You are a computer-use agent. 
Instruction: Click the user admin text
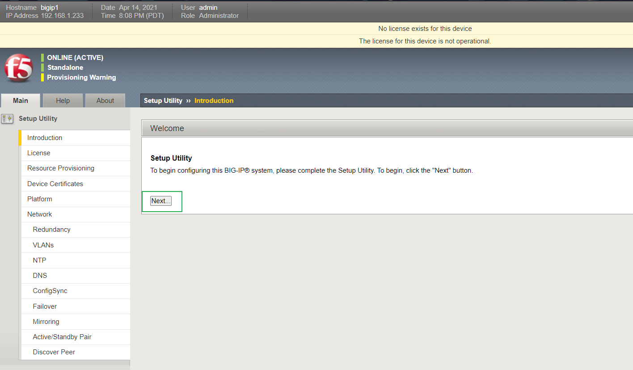coord(208,8)
